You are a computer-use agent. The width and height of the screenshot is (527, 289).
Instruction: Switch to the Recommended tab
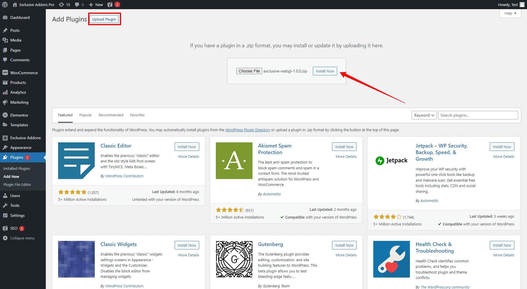[x=111, y=115]
